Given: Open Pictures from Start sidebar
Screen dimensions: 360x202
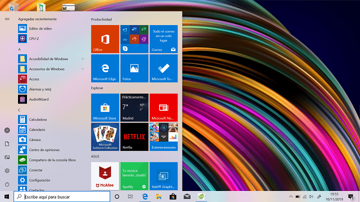Looking at the screenshot, I should pyautogui.click(x=7, y=157).
